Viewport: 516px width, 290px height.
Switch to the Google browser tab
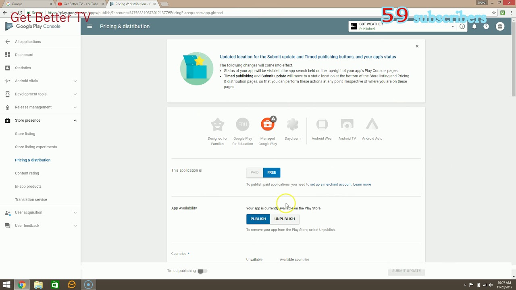28,4
